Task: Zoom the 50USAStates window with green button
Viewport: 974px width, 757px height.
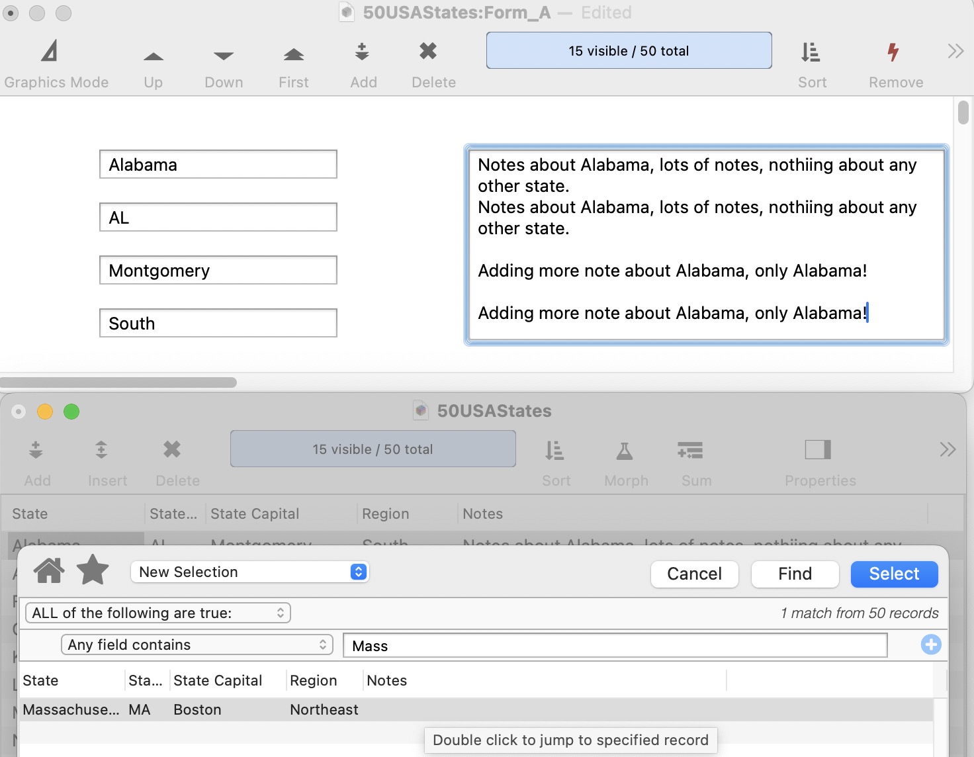Action: pos(71,412)
